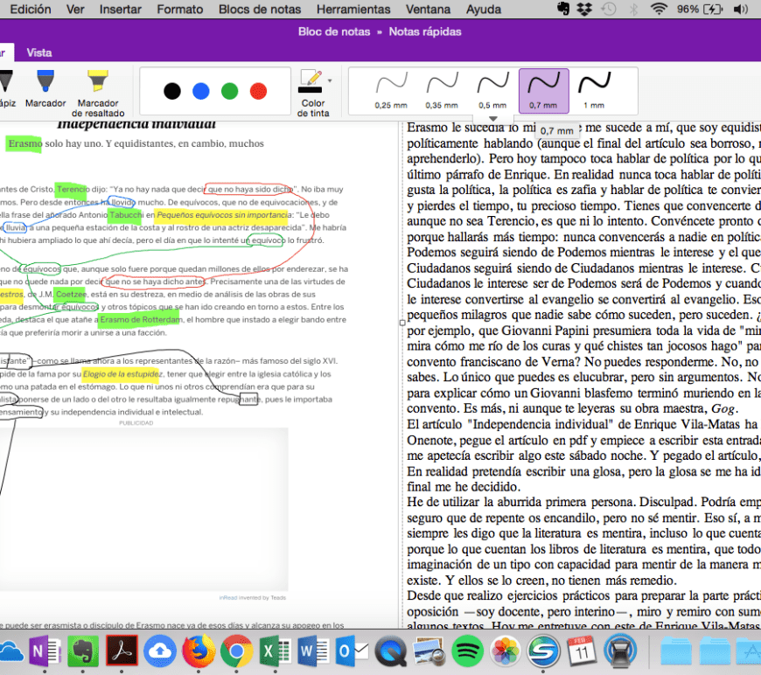Select the 0,5 mm stroke thickness
The height and width of the screenshot is (675, 761).
(x=492, y=91)
